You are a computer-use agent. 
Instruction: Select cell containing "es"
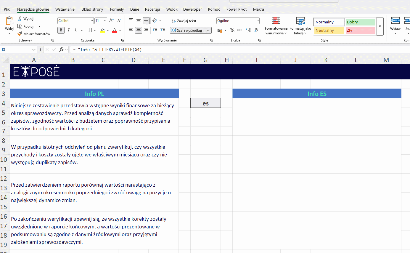[205, 103]
